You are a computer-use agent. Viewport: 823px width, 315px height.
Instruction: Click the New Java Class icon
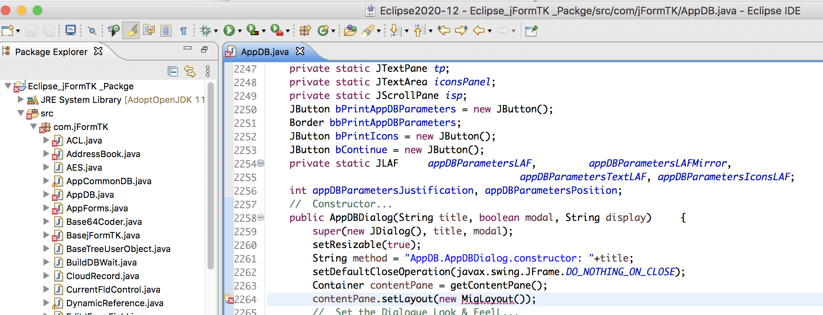323,30
